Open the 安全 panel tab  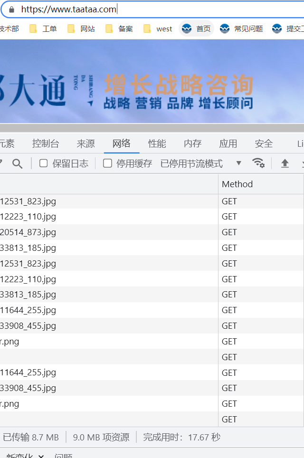[264, 143]
